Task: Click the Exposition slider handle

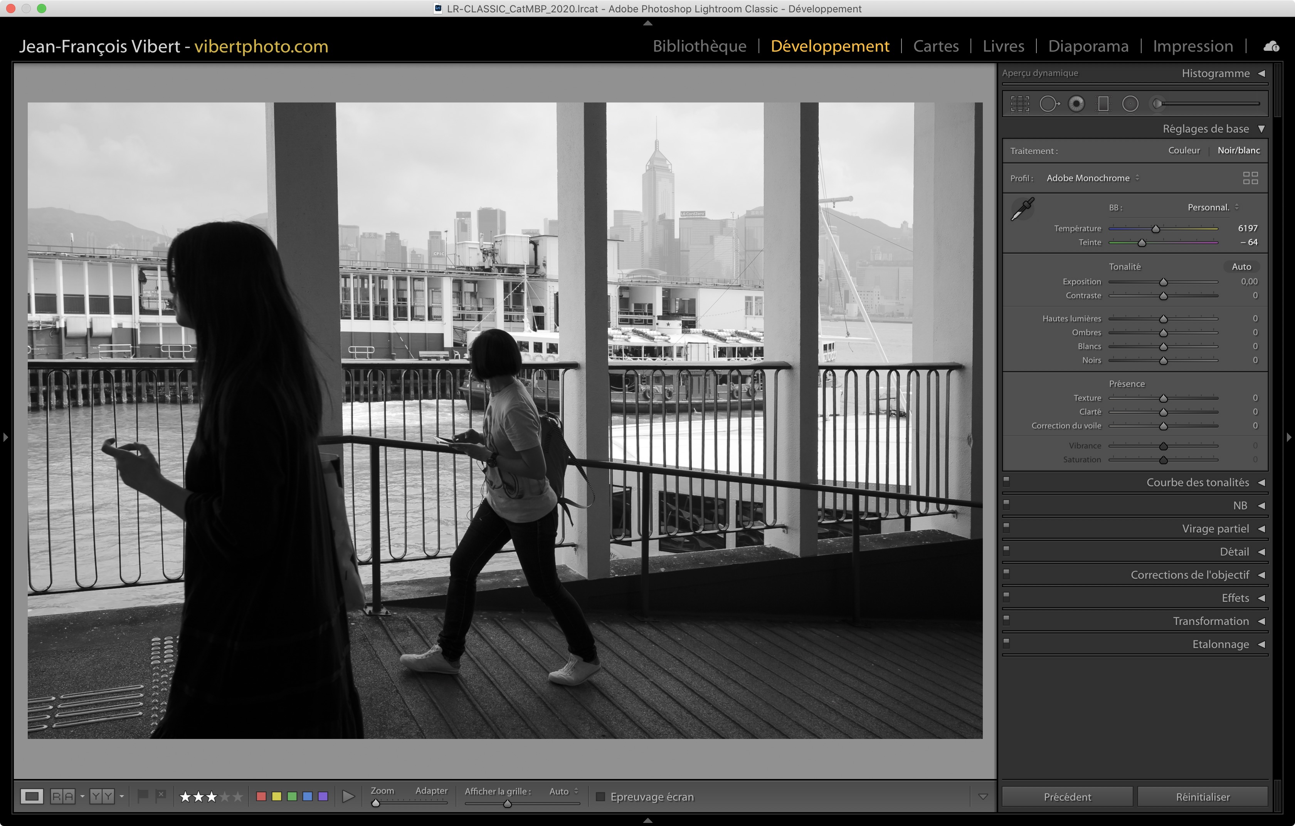Action: pyautogui.click(x=1163, y=282)
